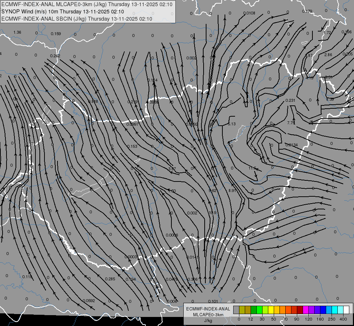Viewport: 354px width, 326px height.
Task: Click the map value 0.0003
Action: (131, 257)
